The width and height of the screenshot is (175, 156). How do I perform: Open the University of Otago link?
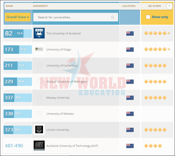pyautogui.click(x=59, y=49)
